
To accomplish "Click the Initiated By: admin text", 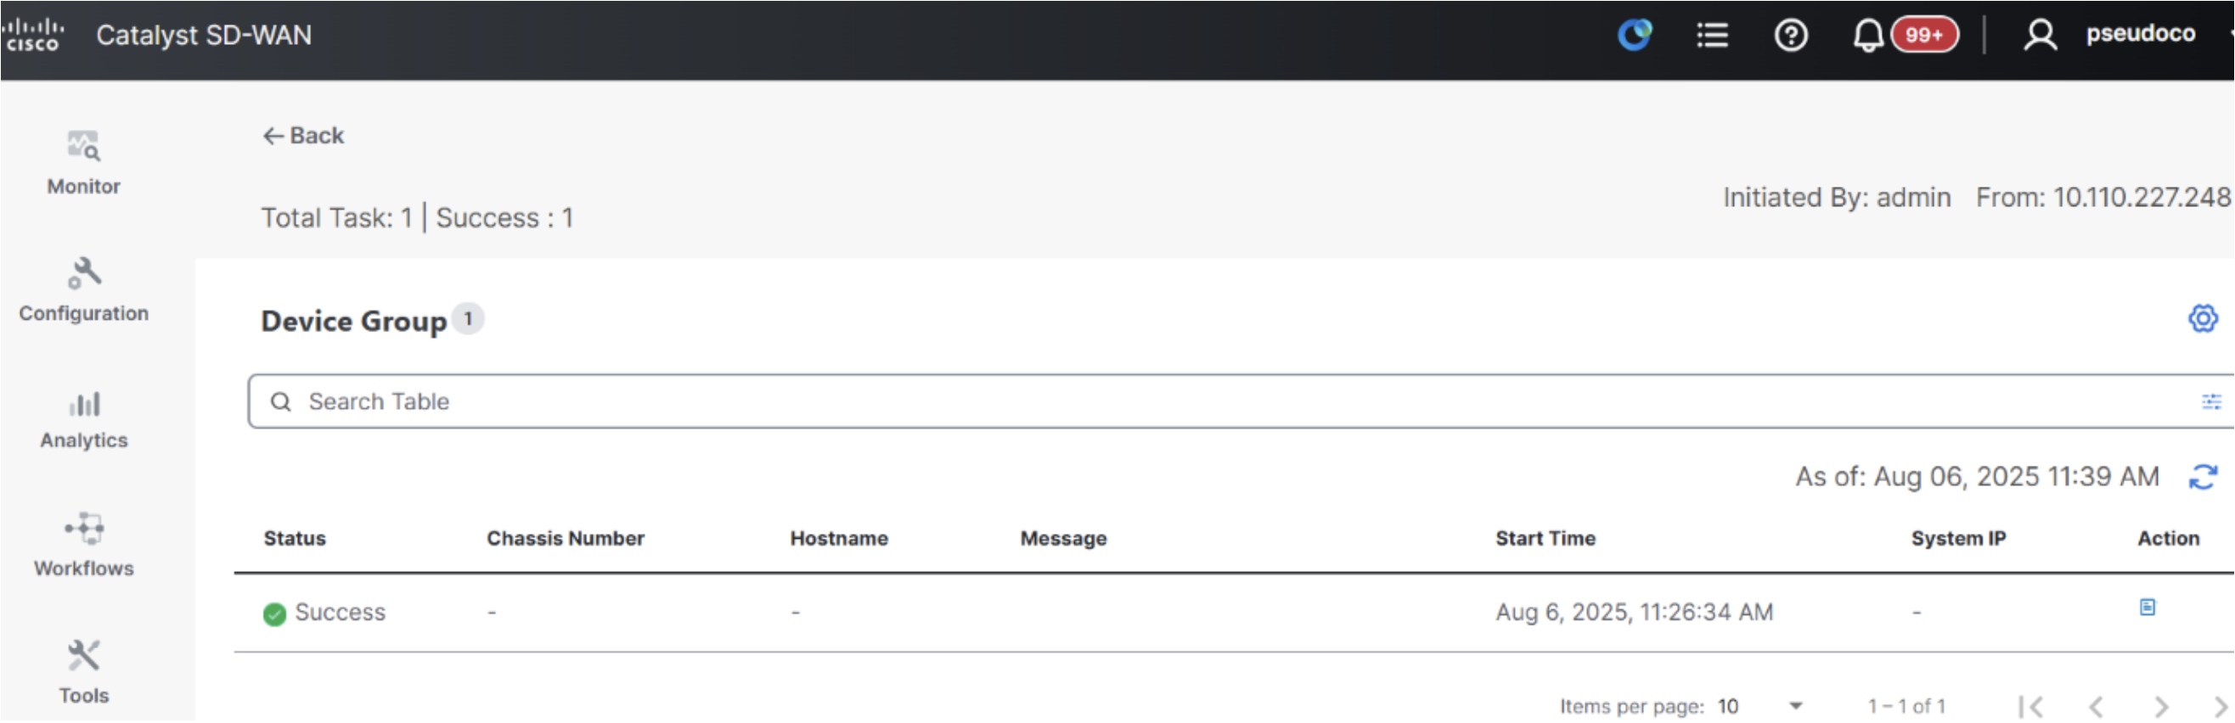I will (x=1837, y=198).
